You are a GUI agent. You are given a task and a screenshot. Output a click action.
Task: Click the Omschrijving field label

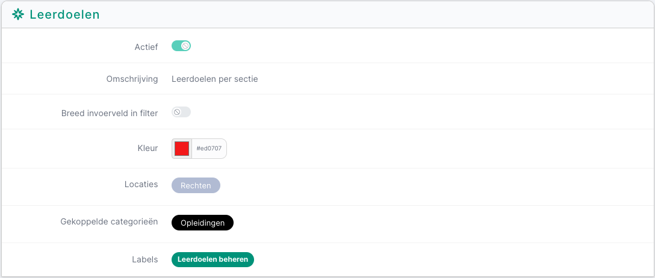pos(132,79)
